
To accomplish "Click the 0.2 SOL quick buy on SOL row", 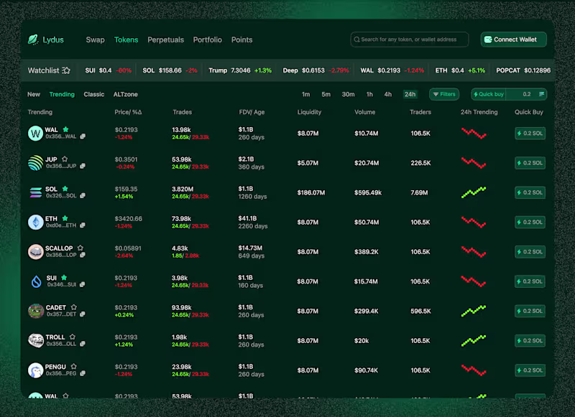I will pos(530,192).
